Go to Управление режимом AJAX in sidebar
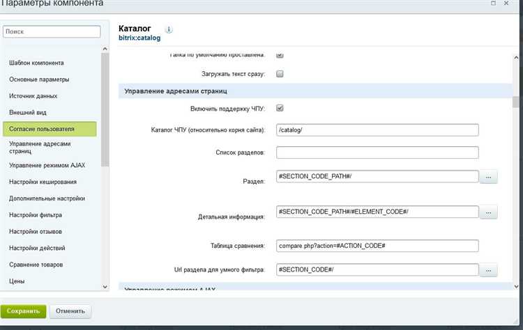 point(47,165)
